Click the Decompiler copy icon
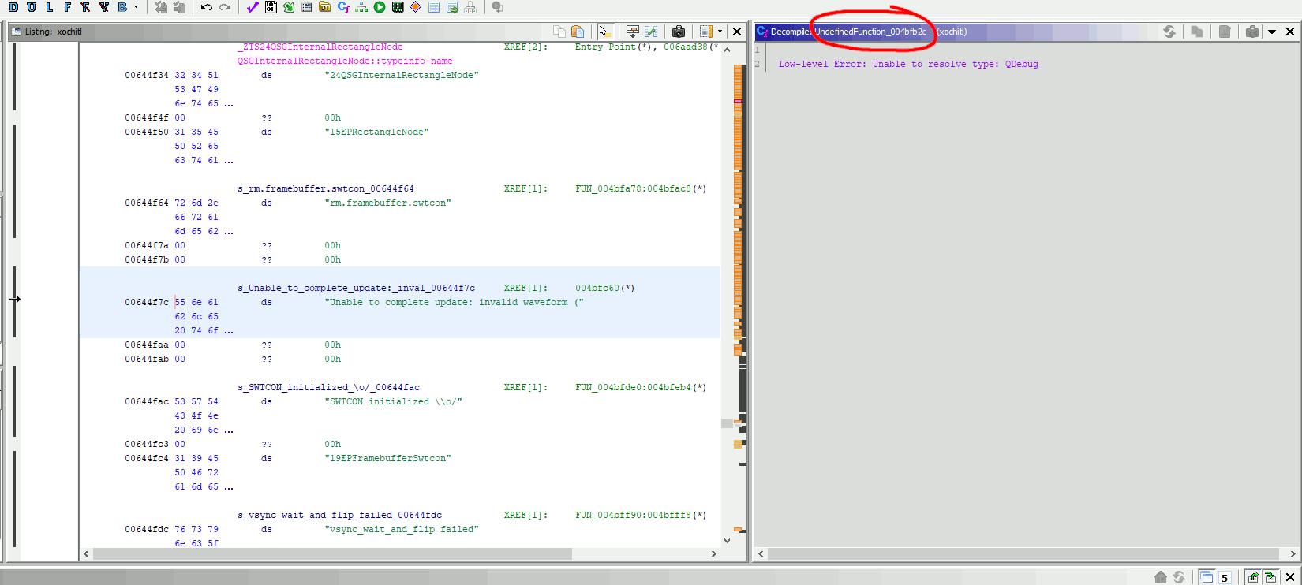The width and height of the screenshot is (1302, 585). point(1197,32)
